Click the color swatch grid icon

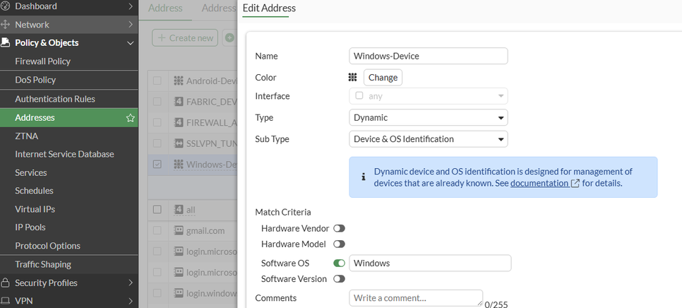click(352, 78)
